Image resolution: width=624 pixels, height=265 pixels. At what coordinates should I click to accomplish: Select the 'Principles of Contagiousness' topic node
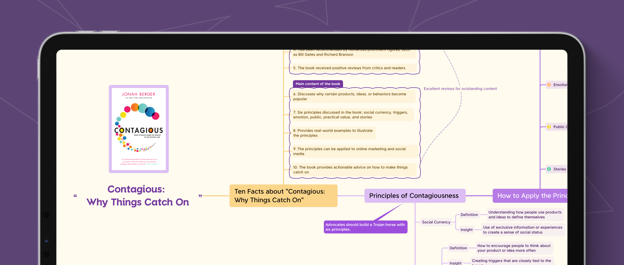[414, 196]
